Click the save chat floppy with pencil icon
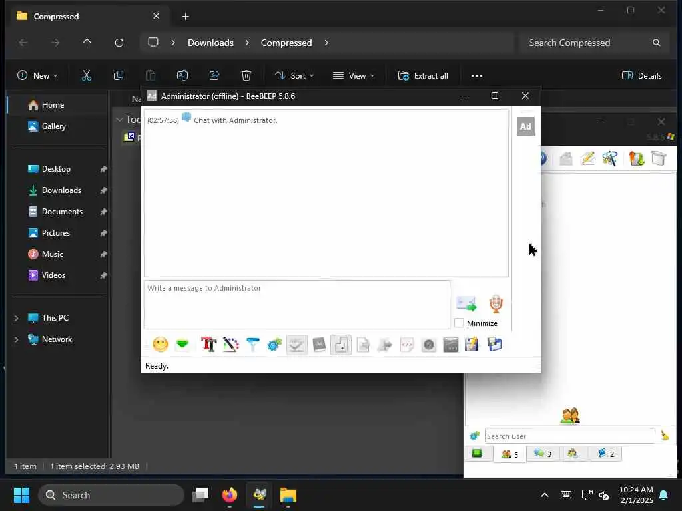 click(472, 345)
